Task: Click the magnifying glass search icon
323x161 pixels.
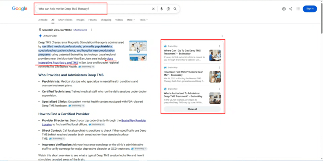Action: 175,9
